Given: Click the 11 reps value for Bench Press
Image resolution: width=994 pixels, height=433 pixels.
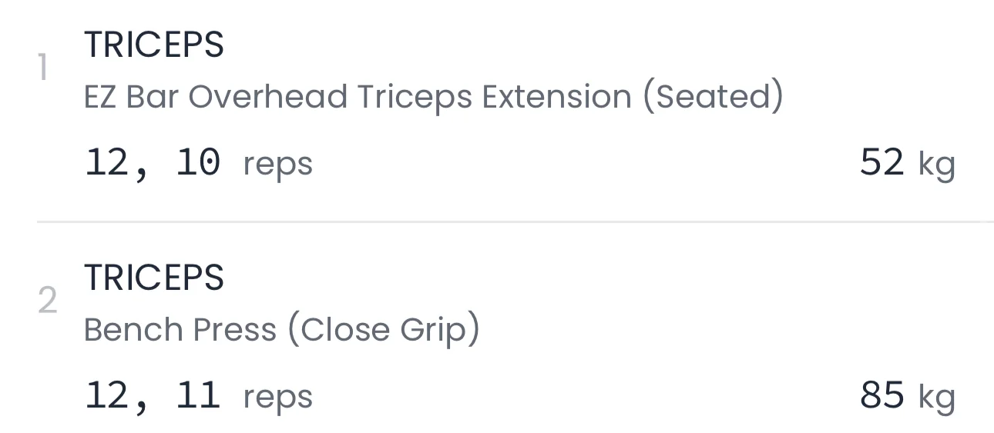Looking at the screenshot, I should [198, 396].
